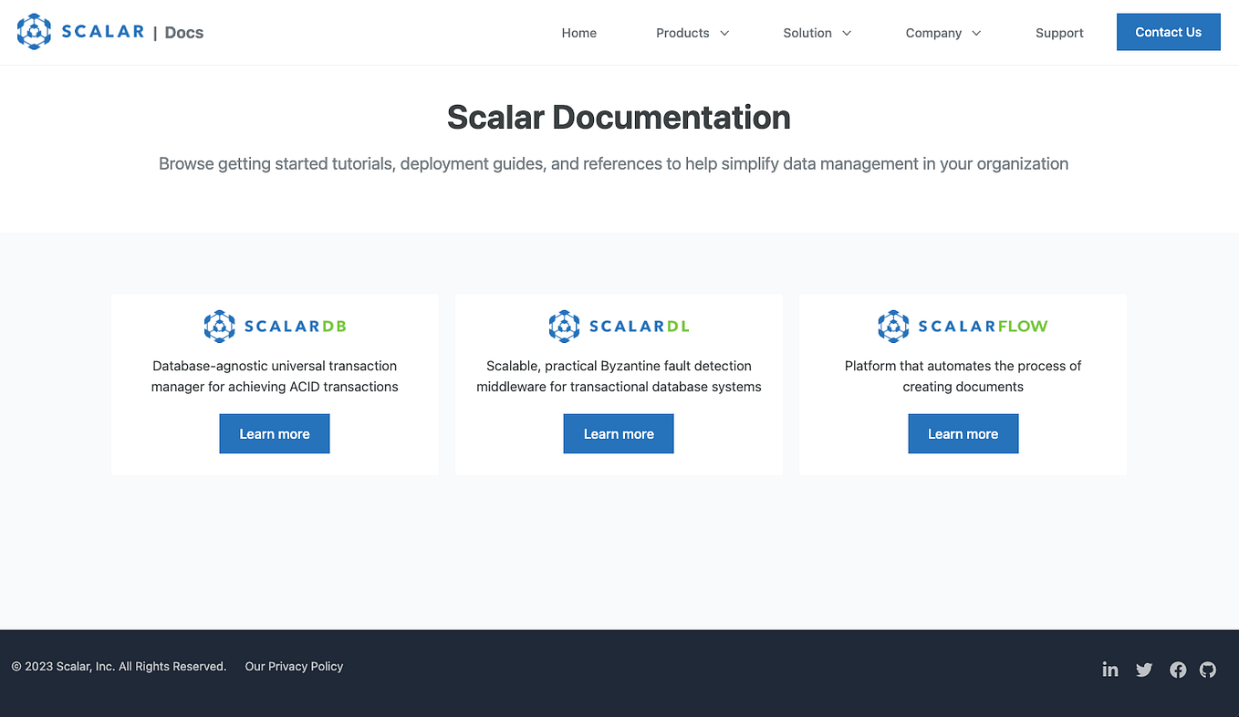This screenshot has height=717, width=1239.
Task: Expand the Products dropdown menu
Action: (x=692, y=32)
